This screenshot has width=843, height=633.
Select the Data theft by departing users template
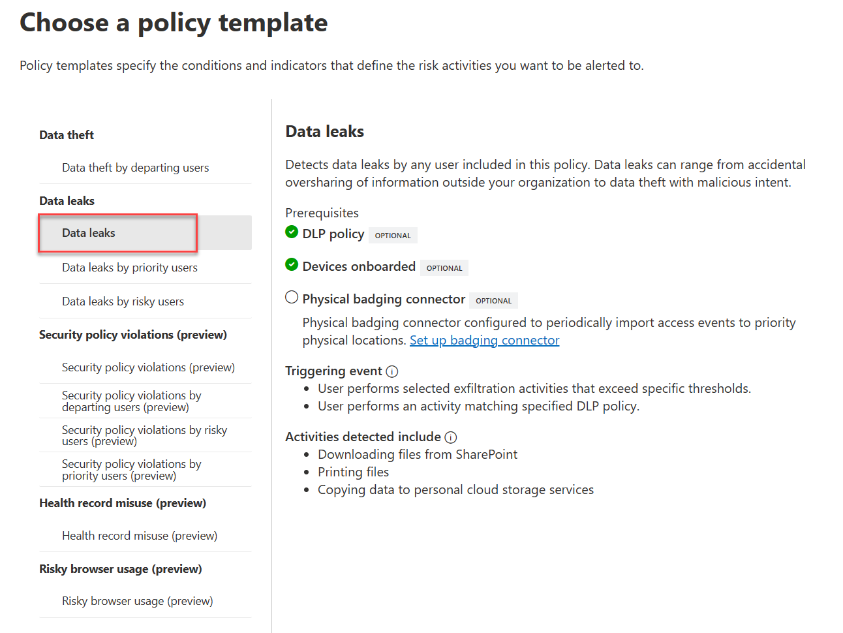pyautogui.click(x=135, y=168)
